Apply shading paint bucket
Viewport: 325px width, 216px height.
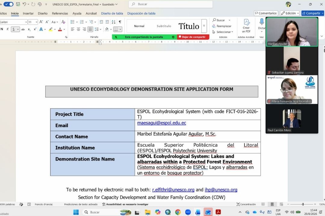[107, 29]
